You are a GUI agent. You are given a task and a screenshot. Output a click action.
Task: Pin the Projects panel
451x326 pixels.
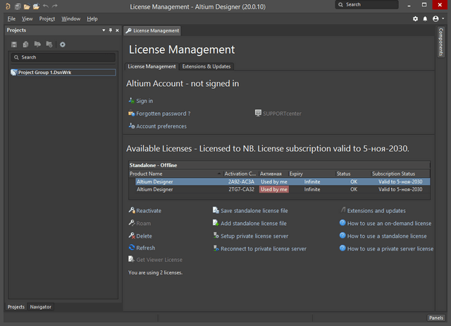point(110,30)
